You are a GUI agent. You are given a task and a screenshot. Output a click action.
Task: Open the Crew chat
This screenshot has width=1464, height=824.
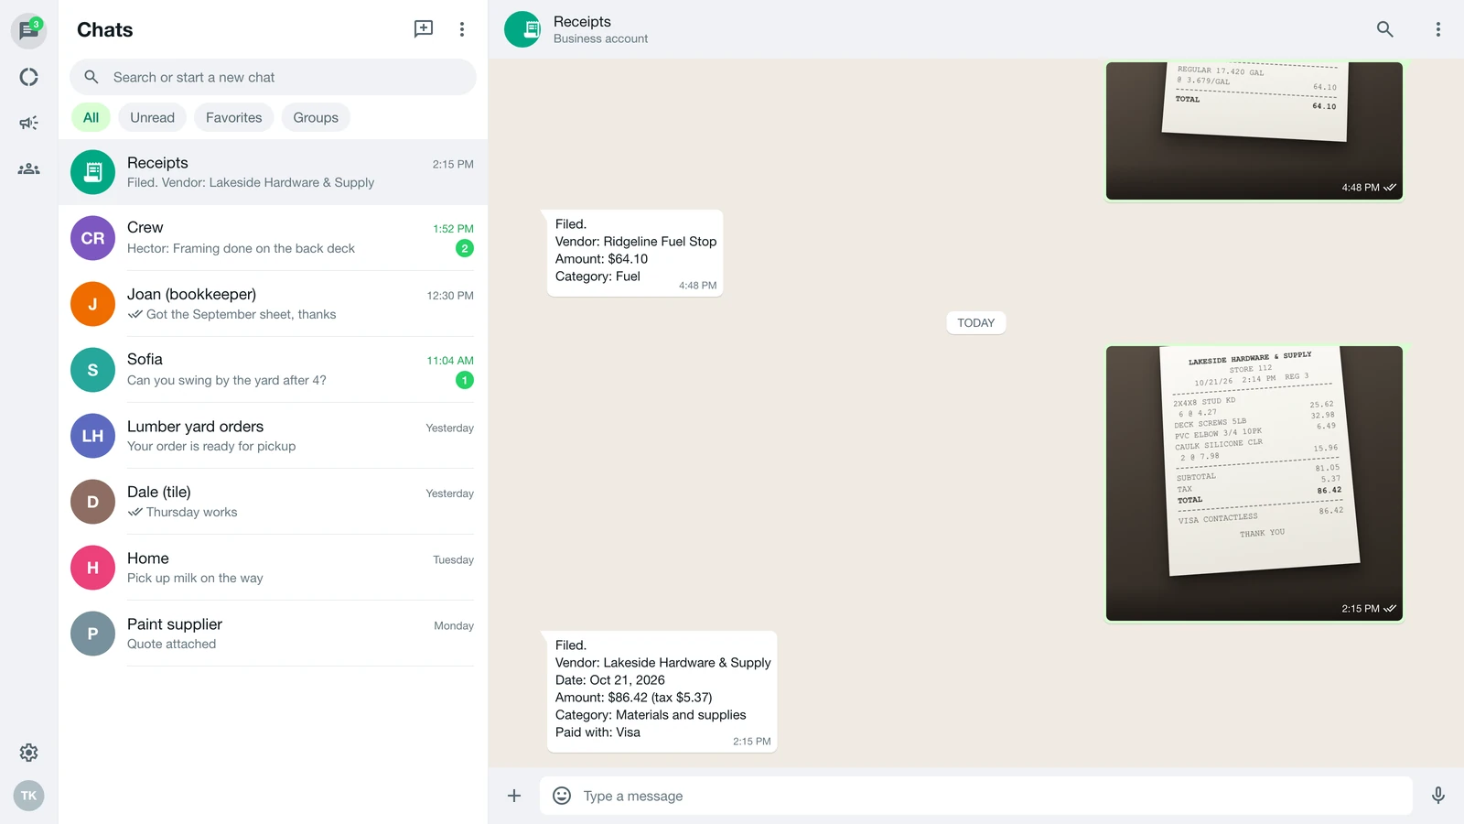click(273, 238)
